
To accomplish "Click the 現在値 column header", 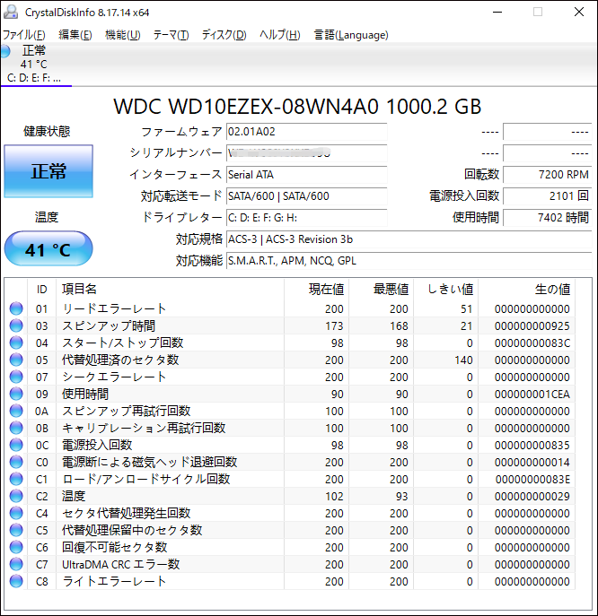I will tap(317, 289).
